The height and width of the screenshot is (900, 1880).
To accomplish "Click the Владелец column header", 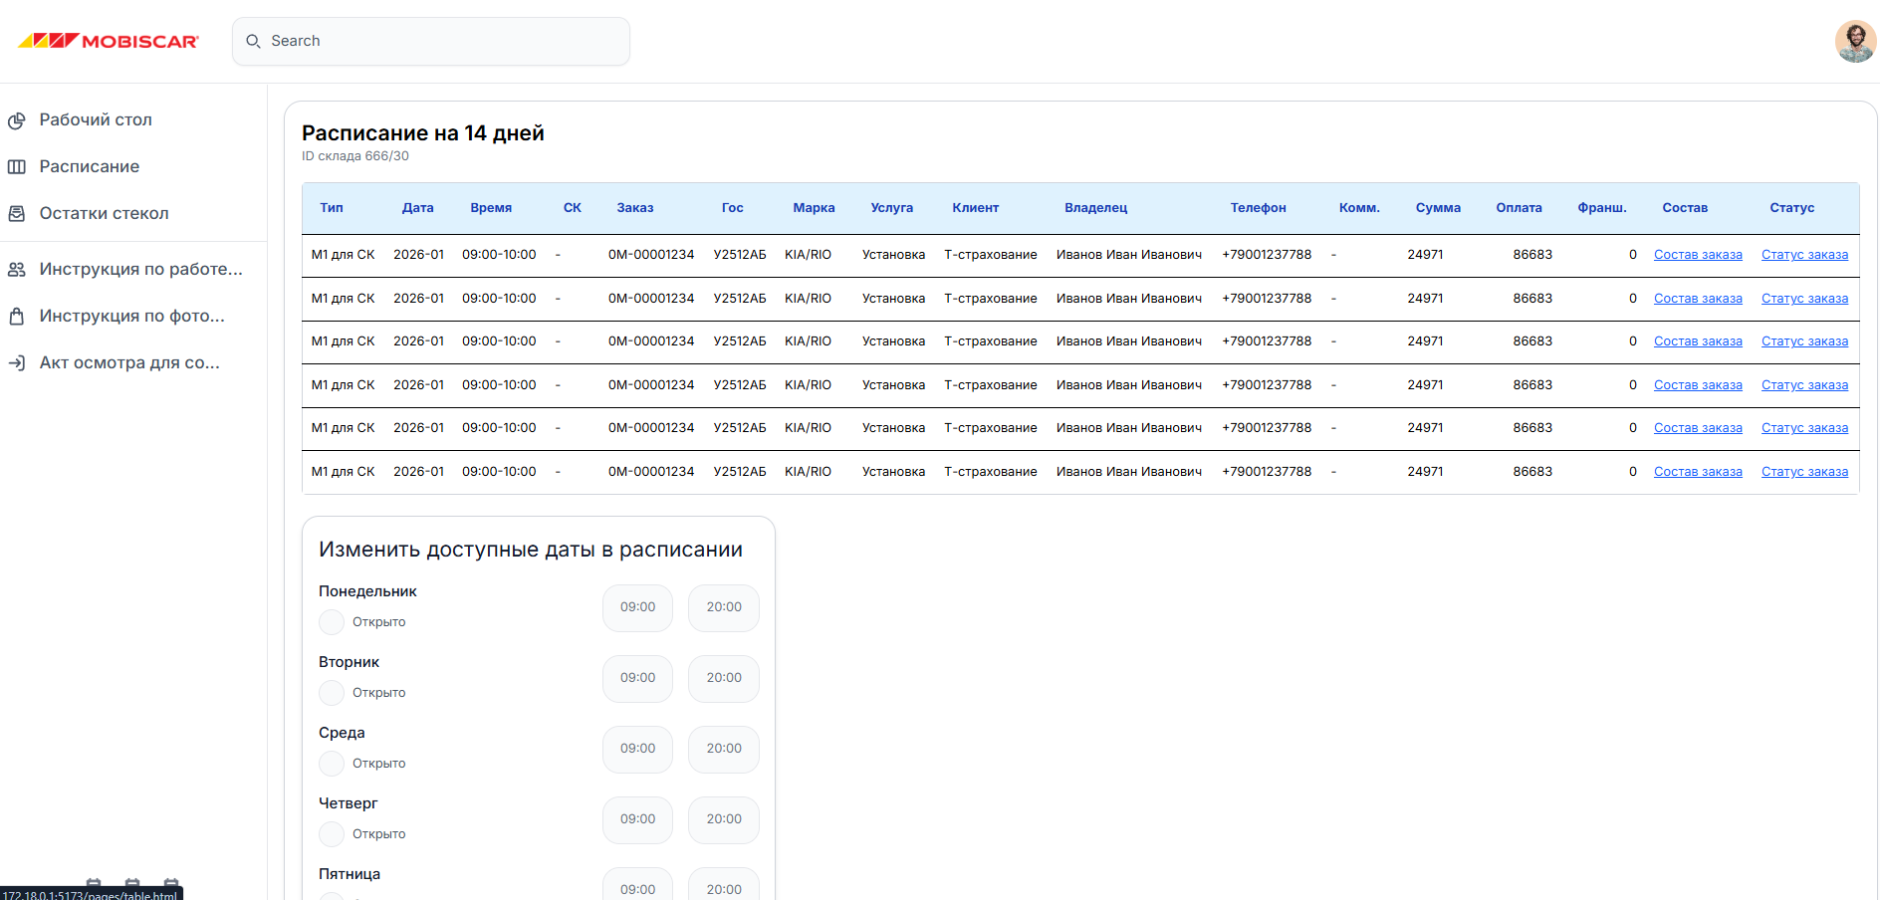I will tap(1095, 208).
